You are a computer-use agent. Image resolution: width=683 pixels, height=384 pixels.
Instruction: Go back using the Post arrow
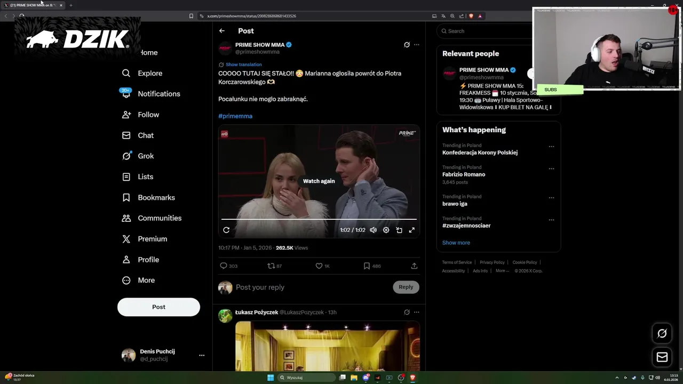222,31
